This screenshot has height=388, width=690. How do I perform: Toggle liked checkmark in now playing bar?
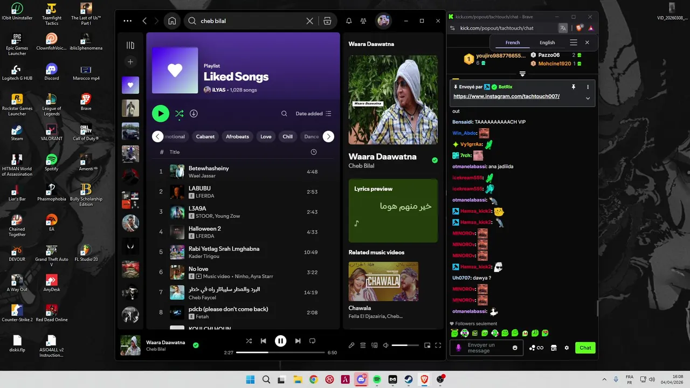coord(196,345)
